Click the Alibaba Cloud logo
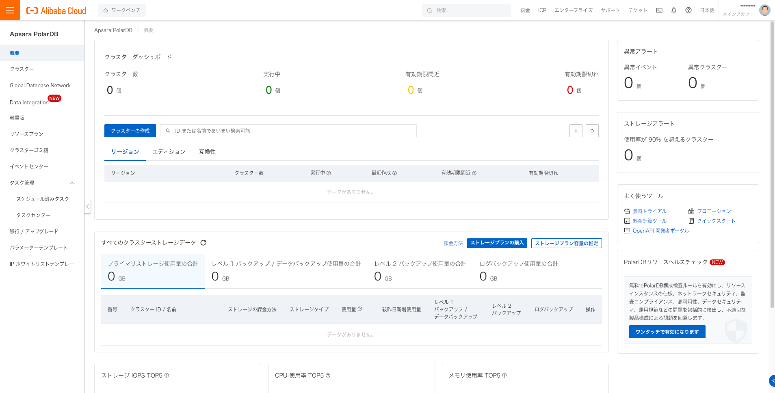 [56, 11]
